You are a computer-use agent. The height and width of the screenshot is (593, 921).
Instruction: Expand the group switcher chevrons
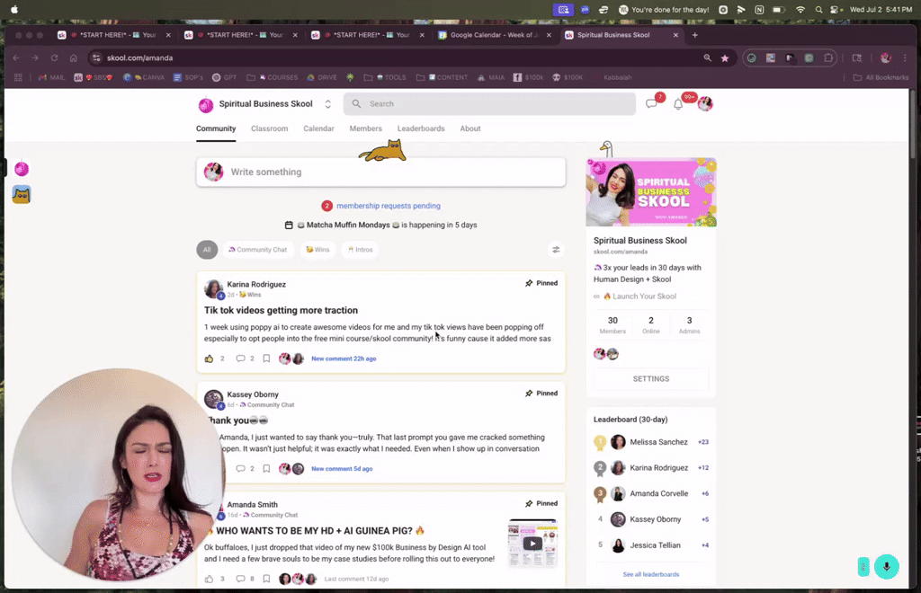tap(327, 104)
